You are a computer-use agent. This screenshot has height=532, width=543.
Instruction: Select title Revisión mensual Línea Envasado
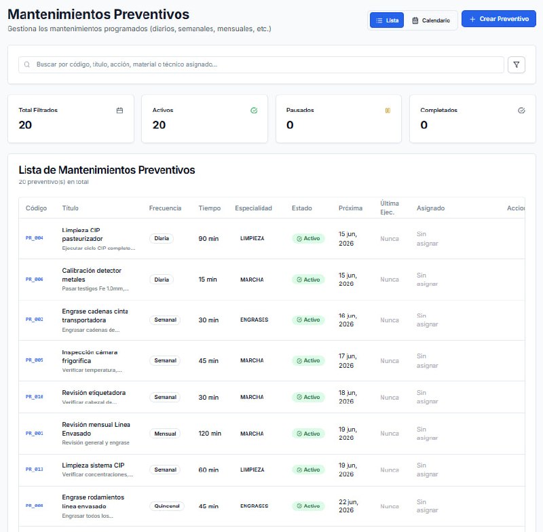click(96, 429)
